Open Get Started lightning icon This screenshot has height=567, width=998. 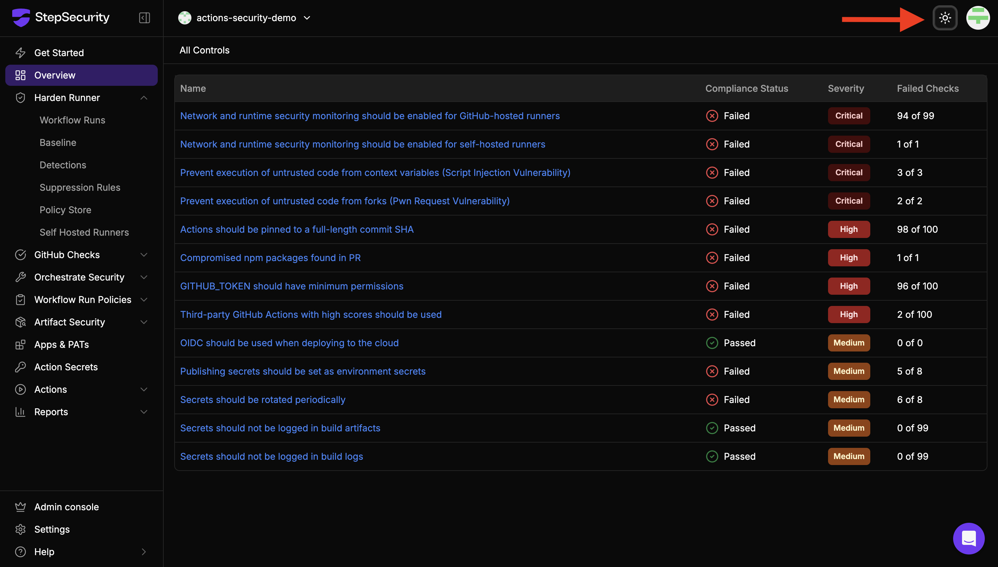[x=20, y=52]
